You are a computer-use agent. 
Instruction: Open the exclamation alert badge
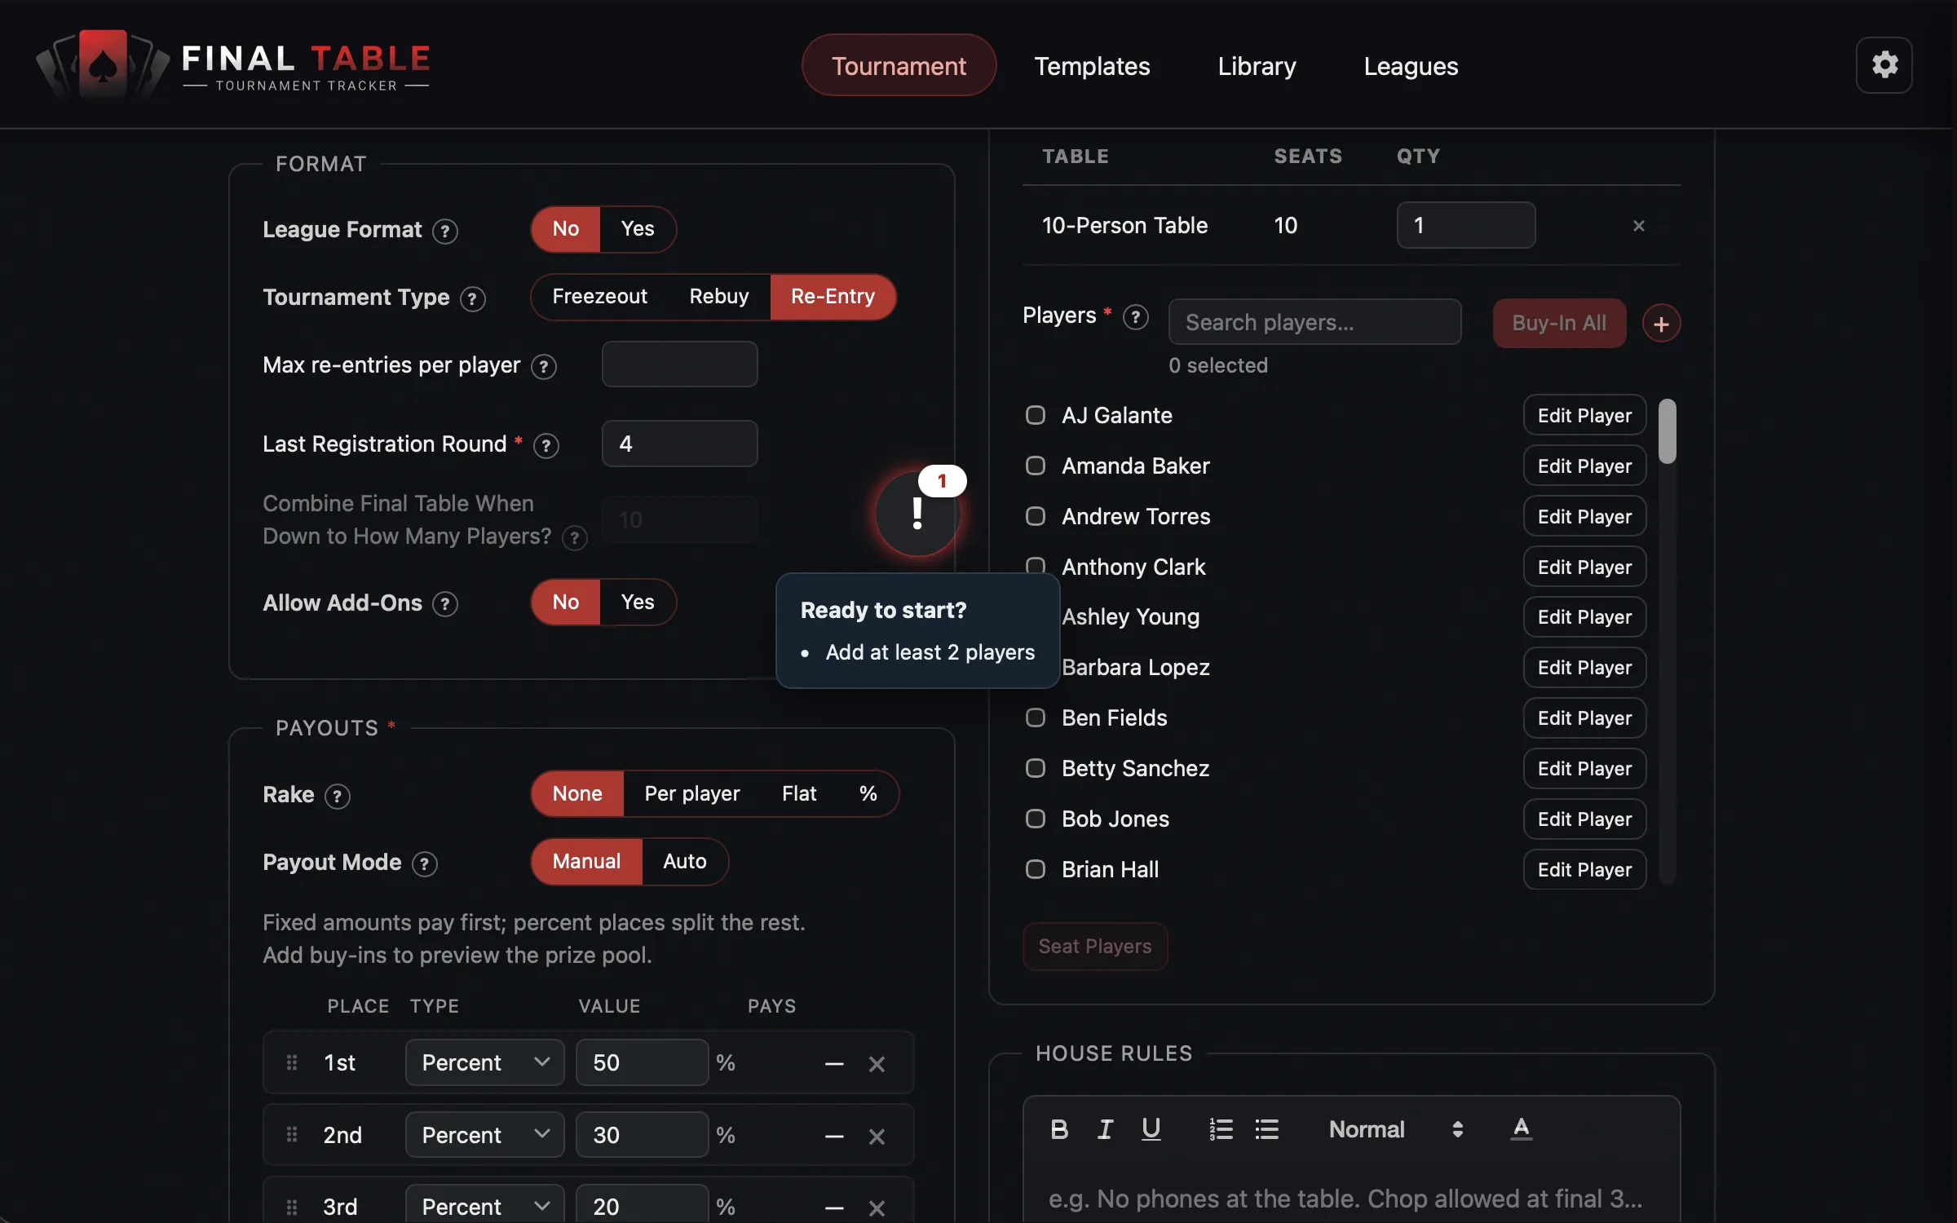coord(917,514)
